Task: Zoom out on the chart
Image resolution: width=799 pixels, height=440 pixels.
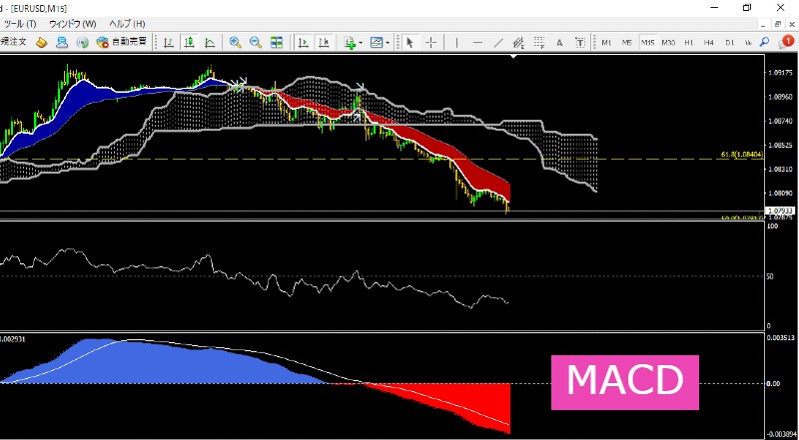Action: pos(256,42)
